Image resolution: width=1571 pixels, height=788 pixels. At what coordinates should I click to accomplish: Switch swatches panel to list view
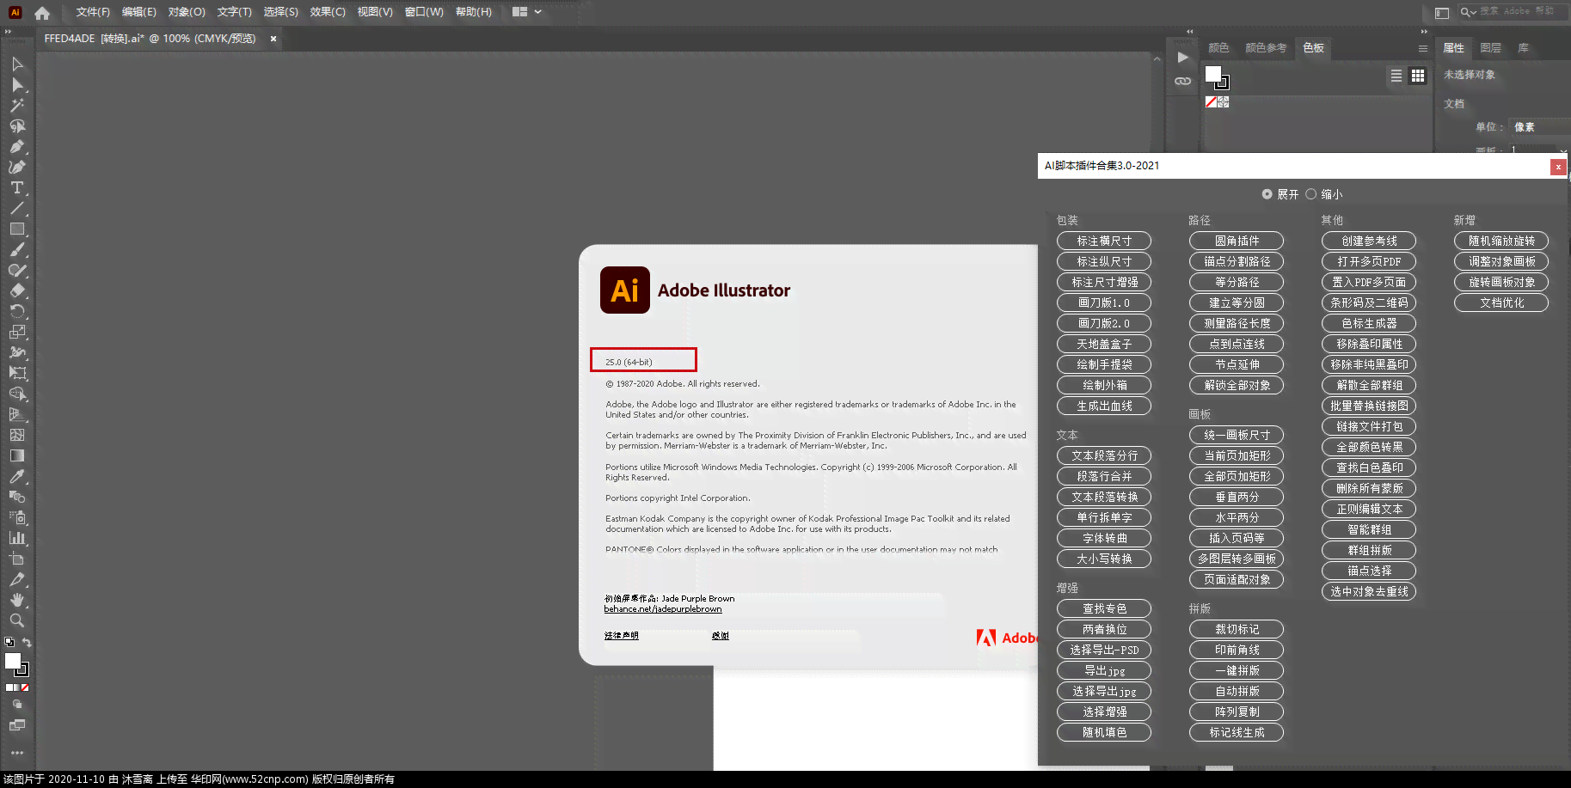tap(1396, 76)
